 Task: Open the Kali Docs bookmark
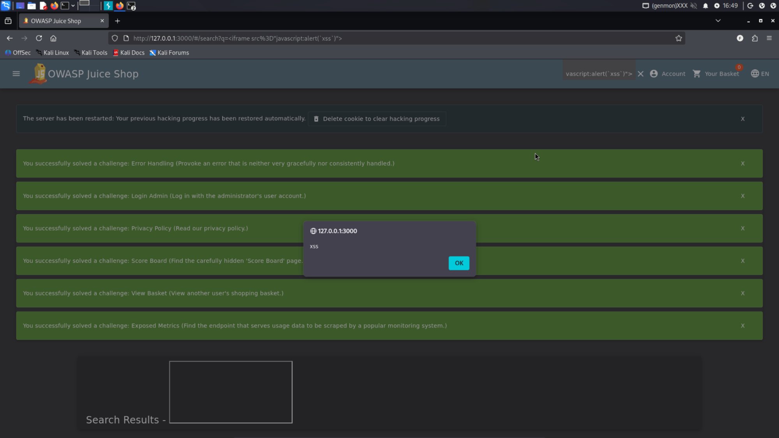pos(129,53)
